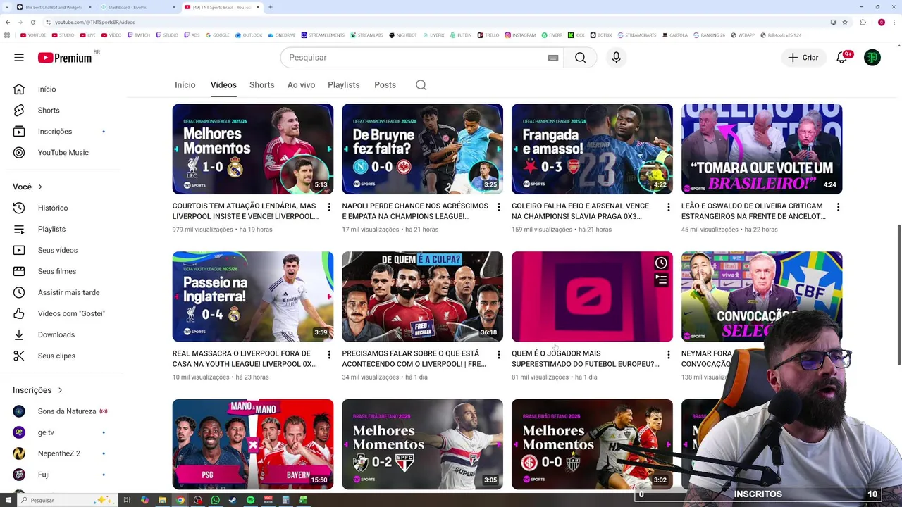902x507 pixels.
Task: Open the STREAMELEMENTS bookmark
Action: pyautogui.click(x=323, y=35)
